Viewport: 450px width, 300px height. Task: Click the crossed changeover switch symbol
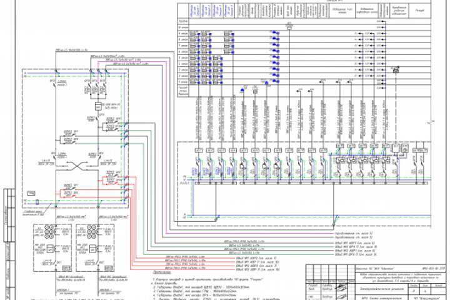point(77,166)
